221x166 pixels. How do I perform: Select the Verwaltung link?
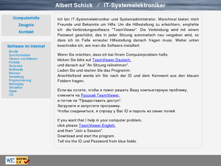[16, 77]
